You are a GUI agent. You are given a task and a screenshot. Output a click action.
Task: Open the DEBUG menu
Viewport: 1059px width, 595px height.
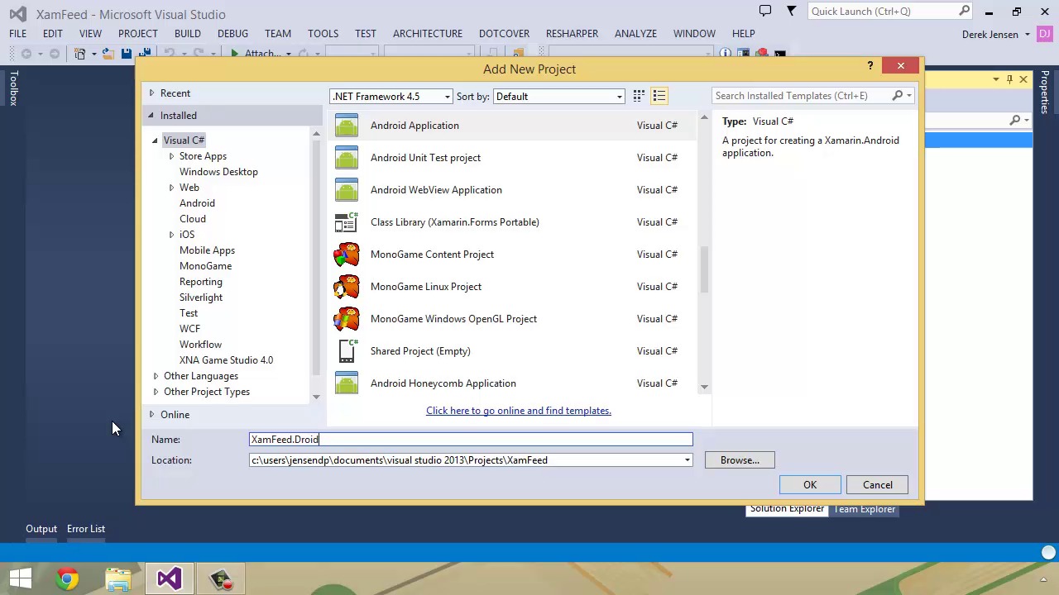point(232,34)
